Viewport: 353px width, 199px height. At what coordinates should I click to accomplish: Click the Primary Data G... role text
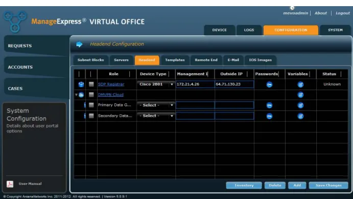[x=114, y=105]
